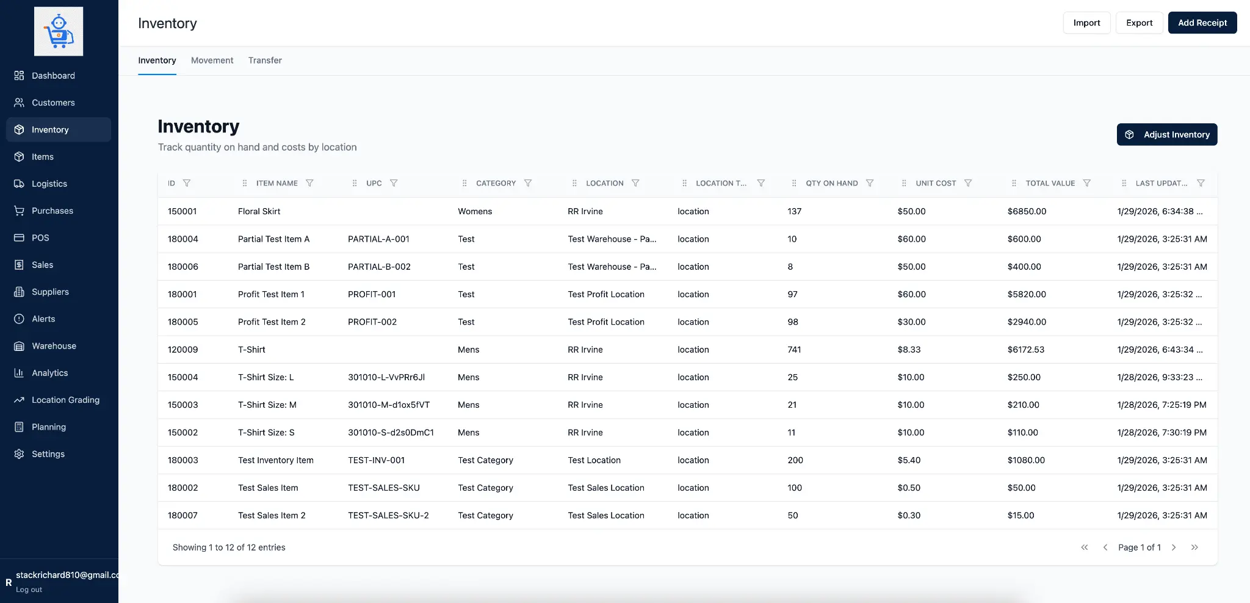
Task: Open Dashboard from the sidebar
Action: pyautogui.click(x=52, y=75)
